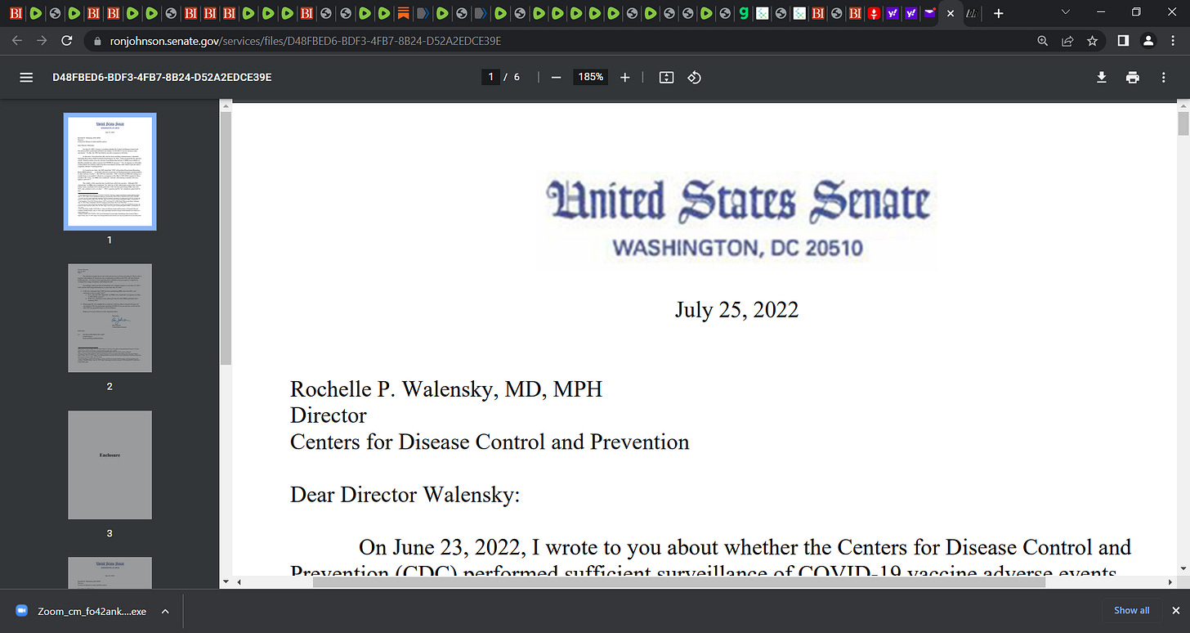
Task: Edit the current page number field
Action: (x=490, y=77)
